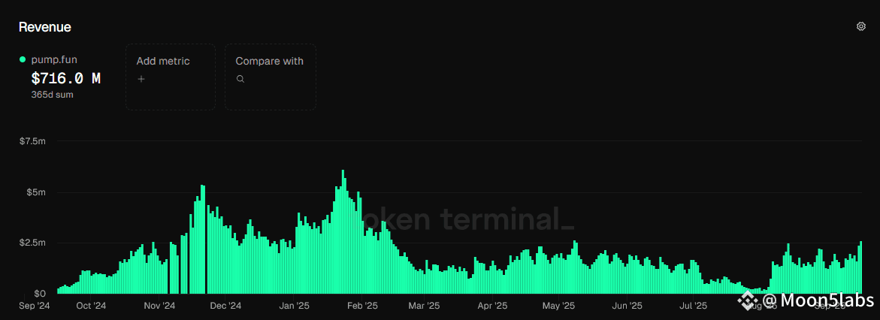
Task: Click the Jul '25 x-axis label
Action: 693,306
